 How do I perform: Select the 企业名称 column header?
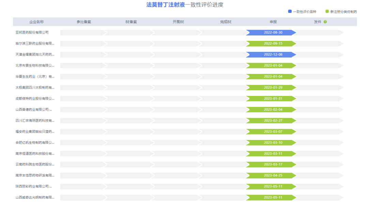pos(36,22)
